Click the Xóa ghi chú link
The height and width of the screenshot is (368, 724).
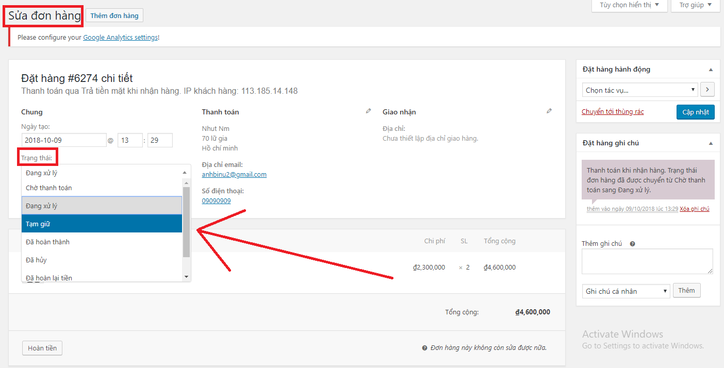pos(695,209)
